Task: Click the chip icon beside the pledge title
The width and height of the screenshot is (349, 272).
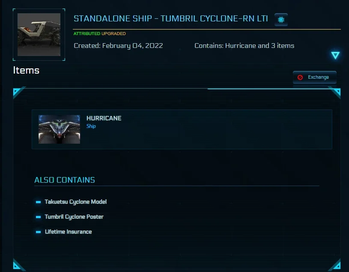Action: pyautogui.click(x=281, y=20)
